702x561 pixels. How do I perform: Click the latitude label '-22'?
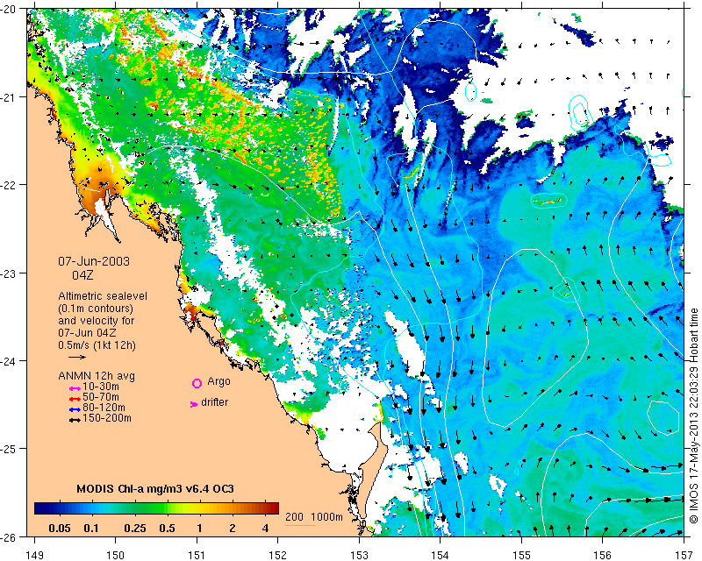(x=9, y=185)
